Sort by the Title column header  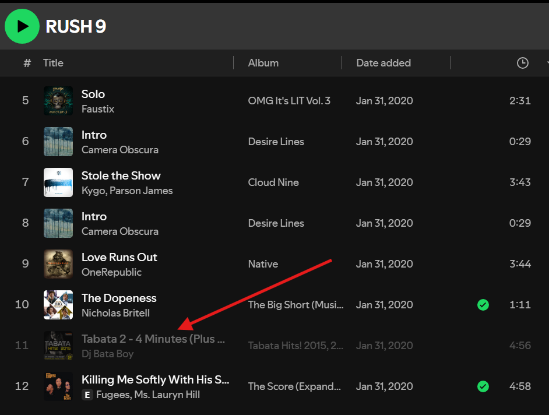(53, 63)
